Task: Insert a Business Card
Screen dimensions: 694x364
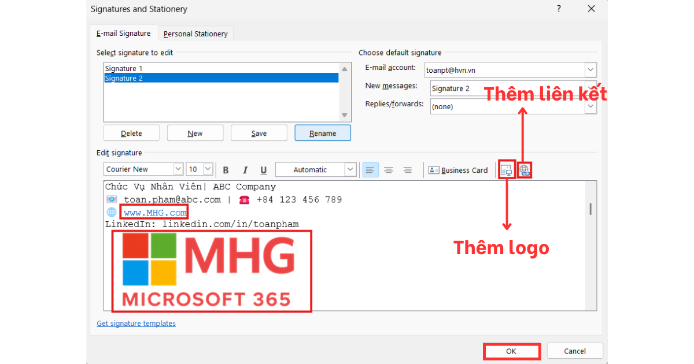Action: coord(458,170)
